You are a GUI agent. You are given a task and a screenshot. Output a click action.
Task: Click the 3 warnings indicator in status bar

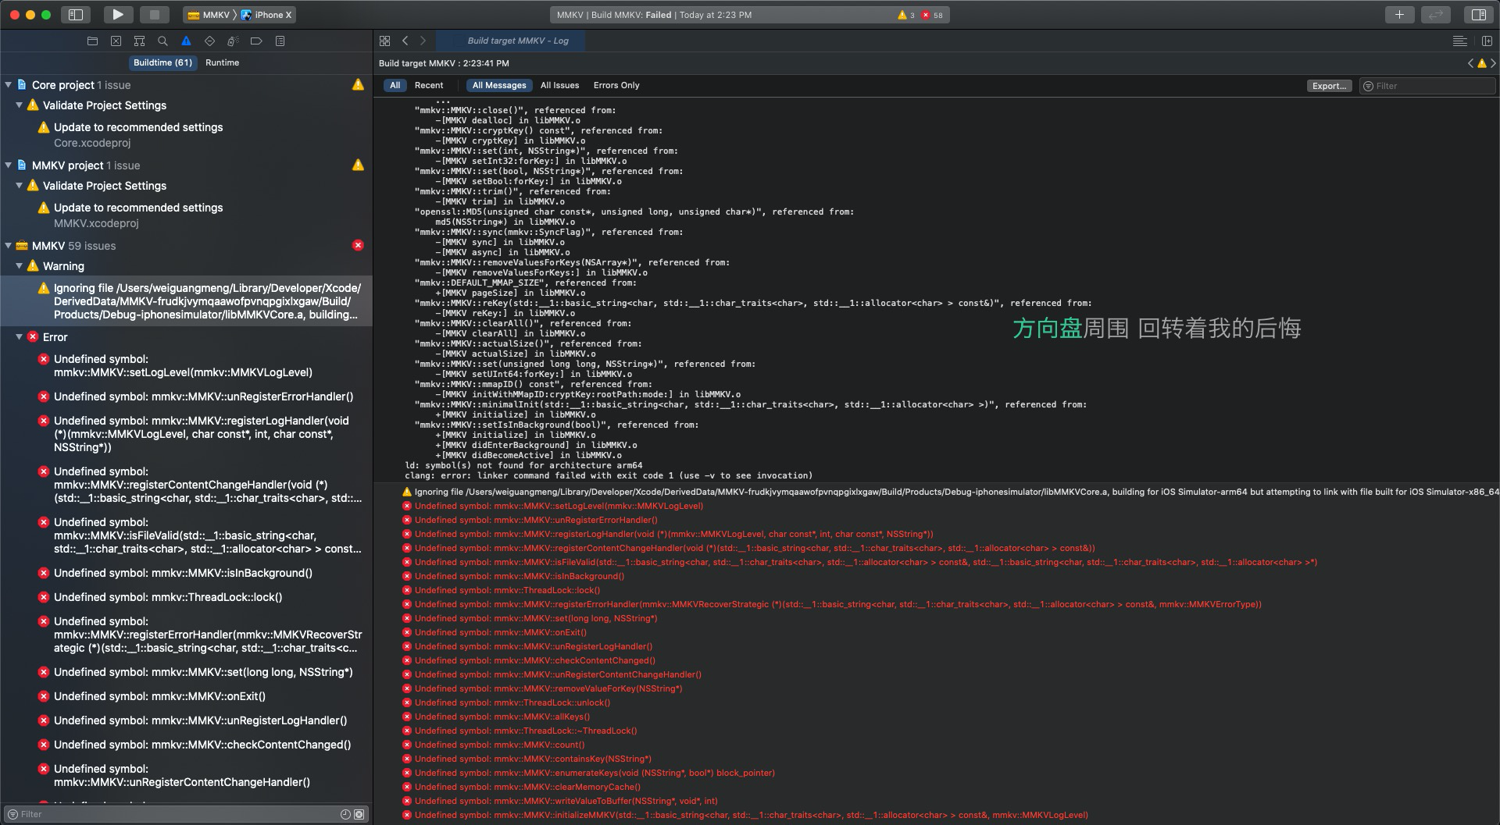(906, 15)
